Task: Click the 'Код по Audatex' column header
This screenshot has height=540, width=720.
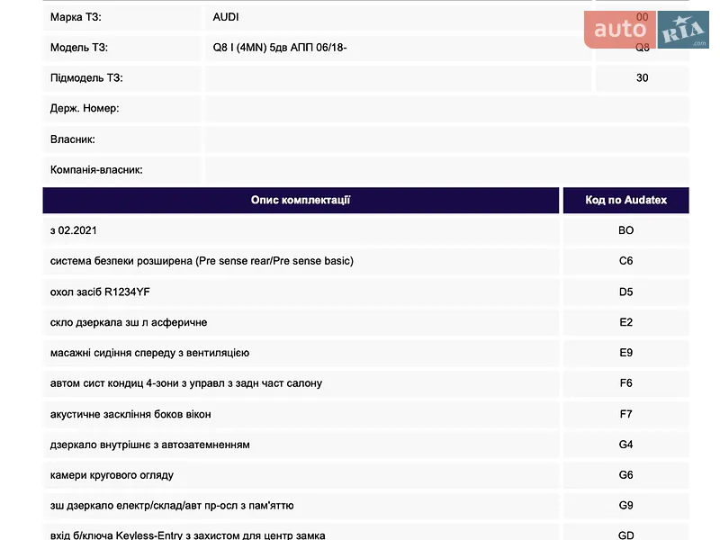Action: 625,200
